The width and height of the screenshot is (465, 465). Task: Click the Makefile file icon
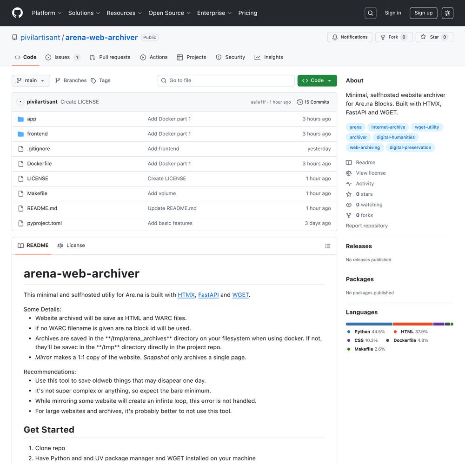(21, 193)
